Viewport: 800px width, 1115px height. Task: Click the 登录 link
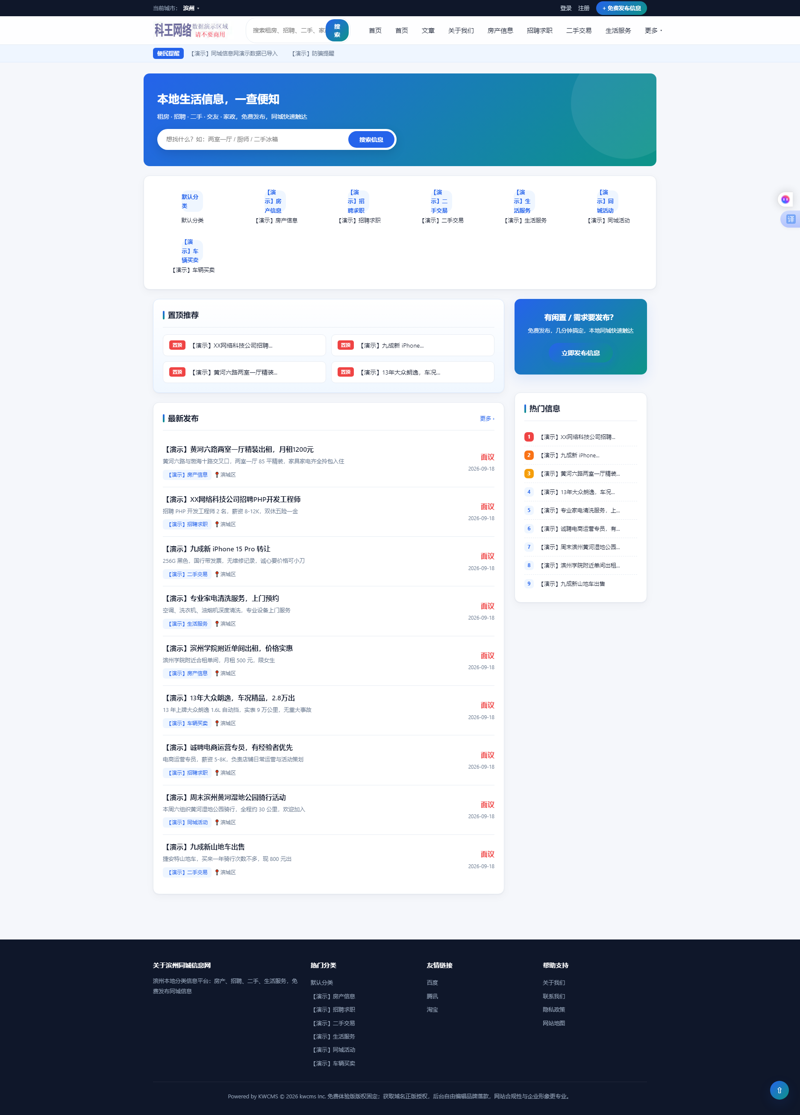coord(565,9)
